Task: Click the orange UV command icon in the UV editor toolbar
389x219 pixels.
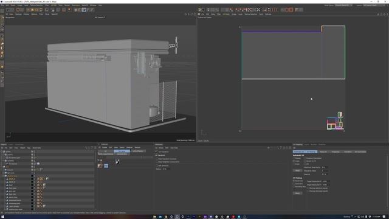Action: point(291,10)
